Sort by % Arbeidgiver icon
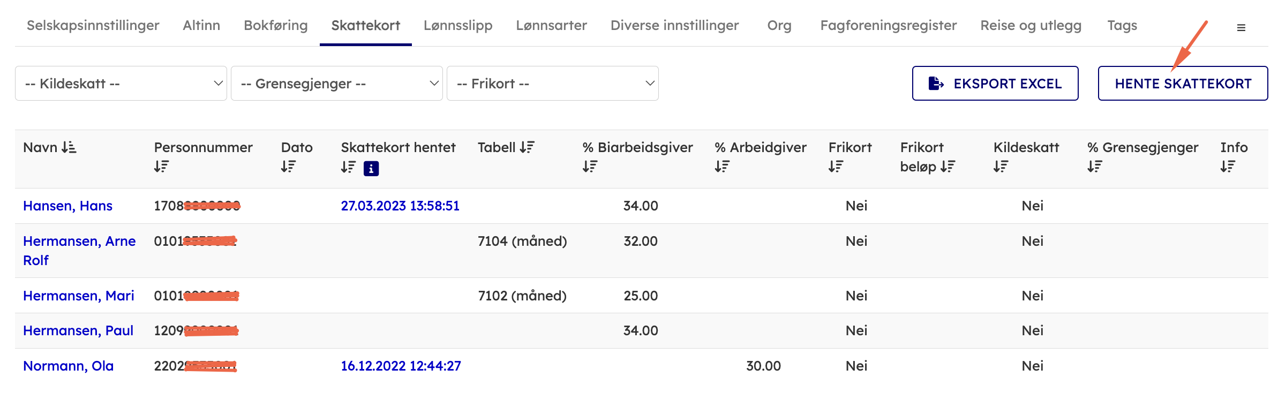 coord(721,167)
